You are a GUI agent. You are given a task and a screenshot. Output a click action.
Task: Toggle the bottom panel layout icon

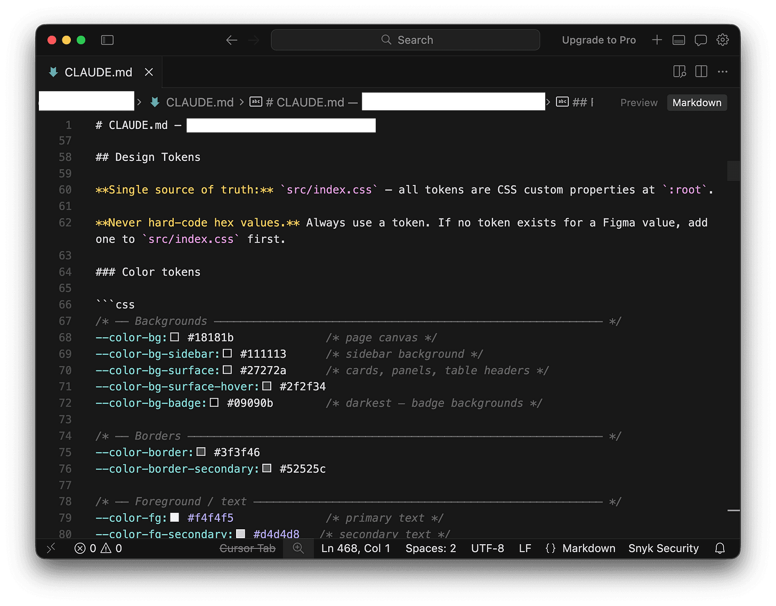tap(678, 40)
